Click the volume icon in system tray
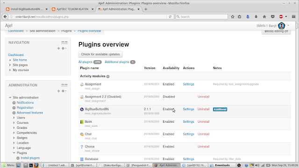Viewport: 299px width, 168px height. click(x=257, y=165)
